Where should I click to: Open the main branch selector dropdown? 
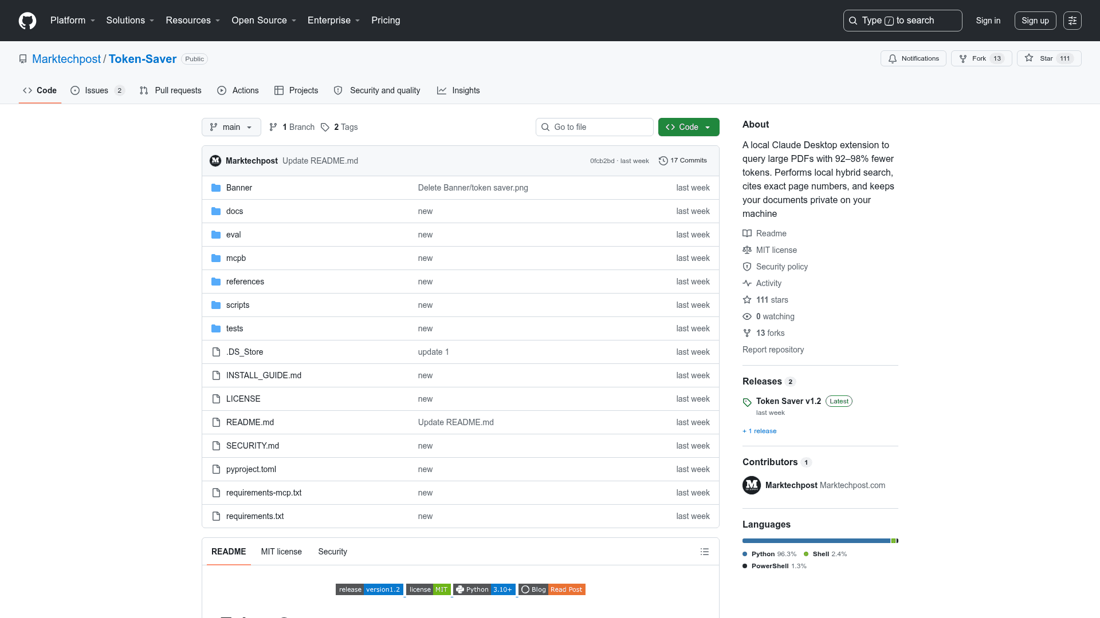(x=231, y=127)
